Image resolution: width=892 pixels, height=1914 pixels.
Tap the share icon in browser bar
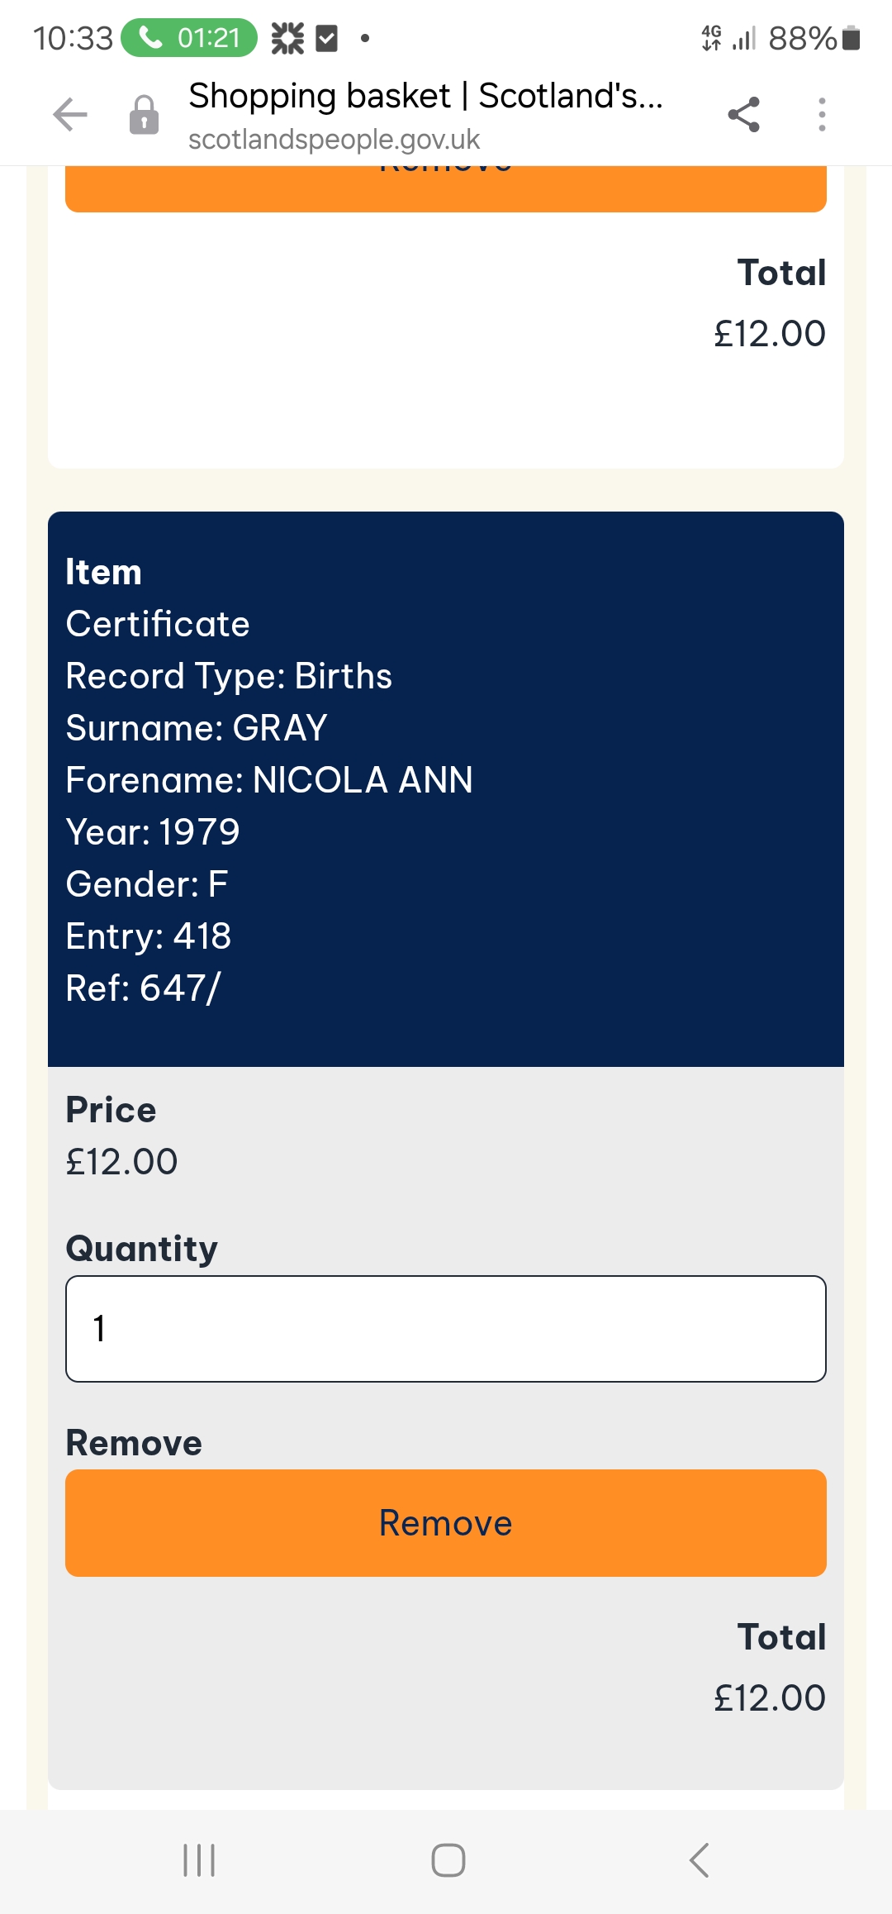pyautogui.click(x=743, y=114)
